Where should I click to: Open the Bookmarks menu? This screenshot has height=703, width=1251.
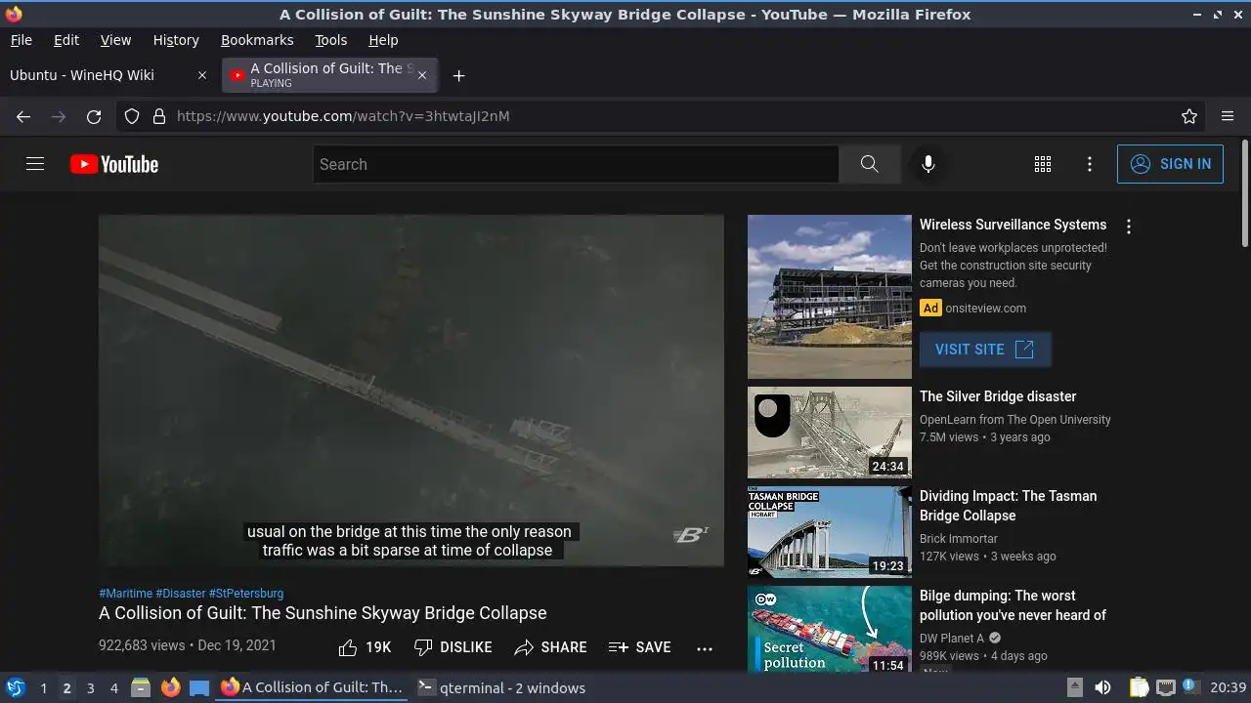coord(257,40)
